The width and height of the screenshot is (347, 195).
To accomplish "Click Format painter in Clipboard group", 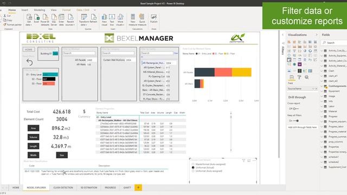I will pyautogui.click(x=12, y=24).
